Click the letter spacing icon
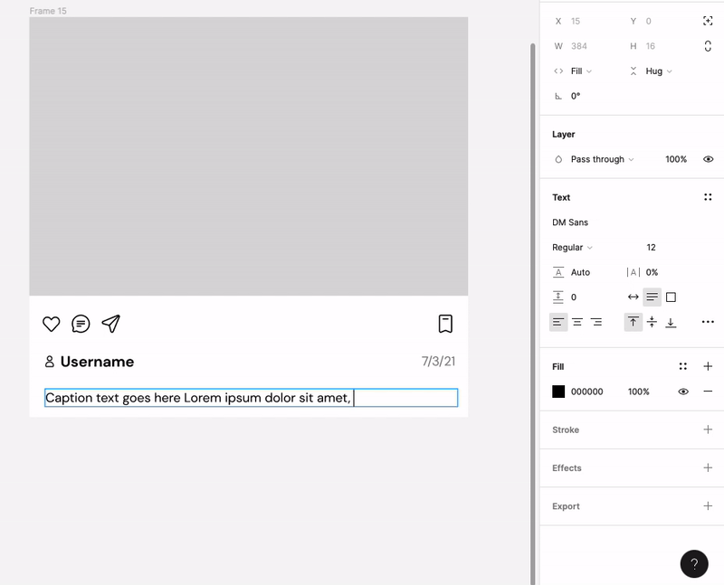724x585 pixels. (x=633, y=272)
